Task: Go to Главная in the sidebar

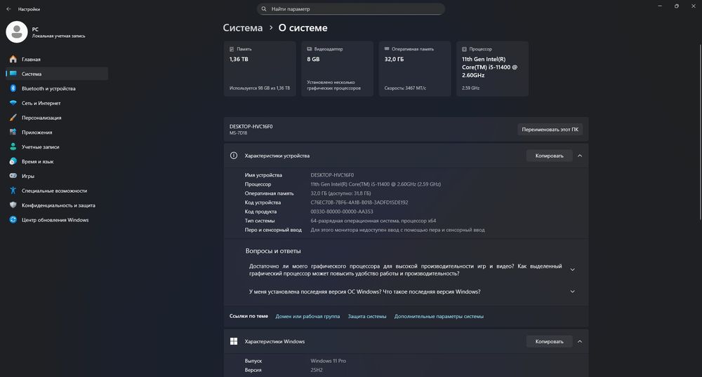Action: tap(31, 60)
